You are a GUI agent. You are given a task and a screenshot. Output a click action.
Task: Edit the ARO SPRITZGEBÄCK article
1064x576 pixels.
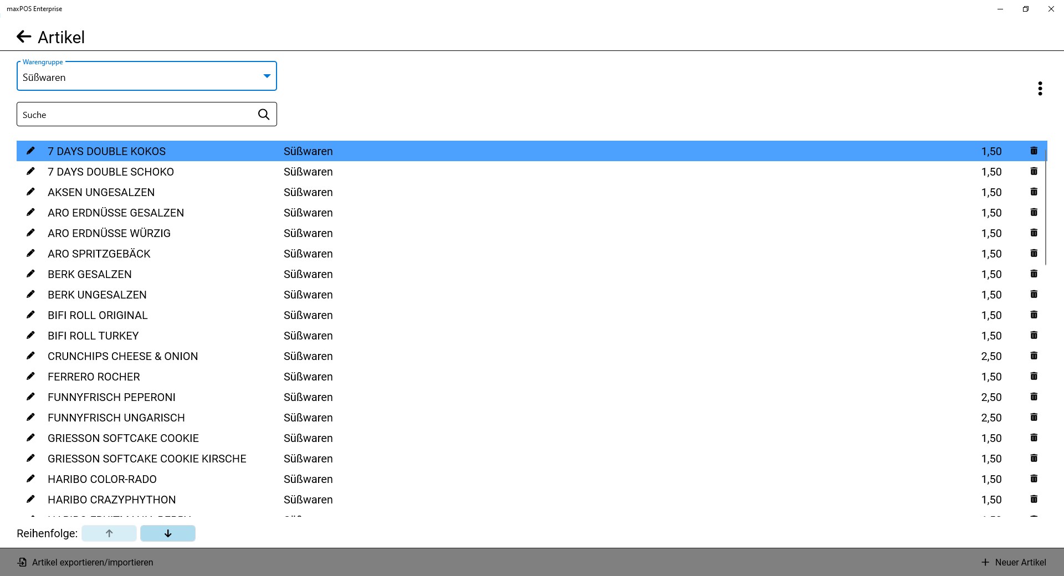coord(30,253)
